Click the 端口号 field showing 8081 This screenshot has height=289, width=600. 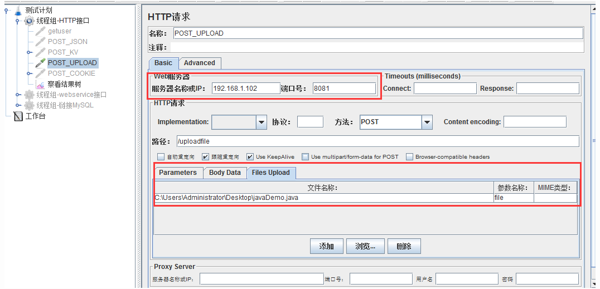(x=344, y=89)
